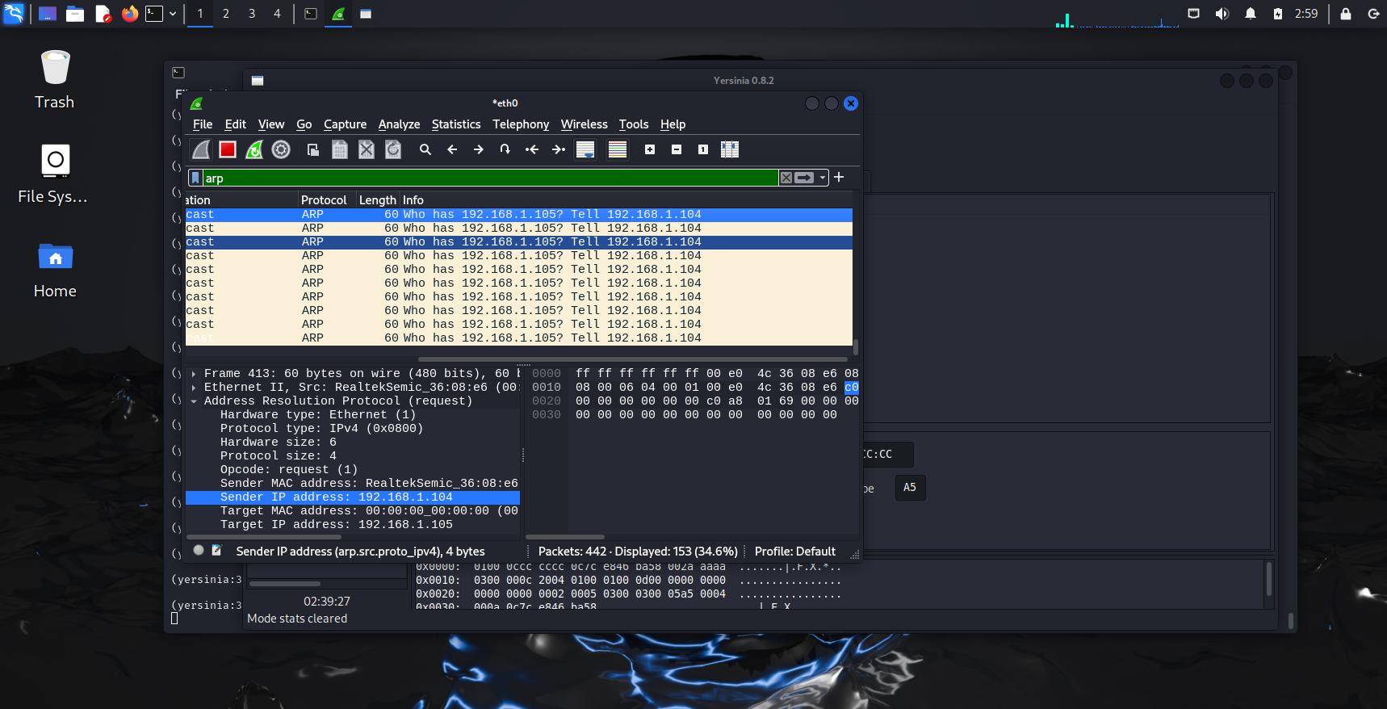This screenshot has height=709, width=1387.
Task: Click the packet list horizontal scrollbar
Action: tap(632, 359)
